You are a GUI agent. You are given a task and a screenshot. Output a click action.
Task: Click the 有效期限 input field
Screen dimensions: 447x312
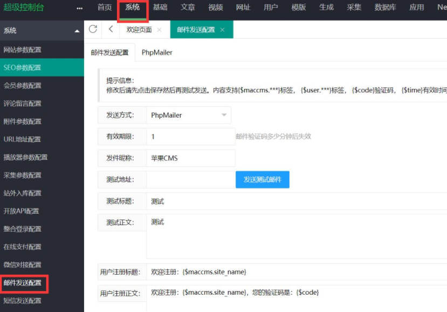(x=189, y=136)
